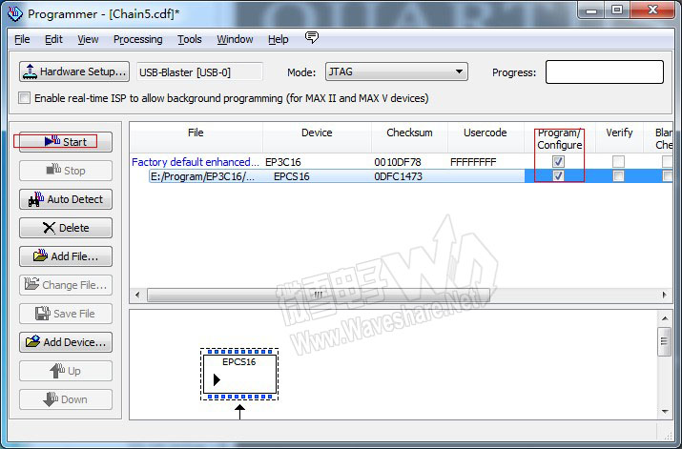Viewport: 682px width, 449px height.
Task: Click the table's left scroll arrow
Action: tap(137, 296)
